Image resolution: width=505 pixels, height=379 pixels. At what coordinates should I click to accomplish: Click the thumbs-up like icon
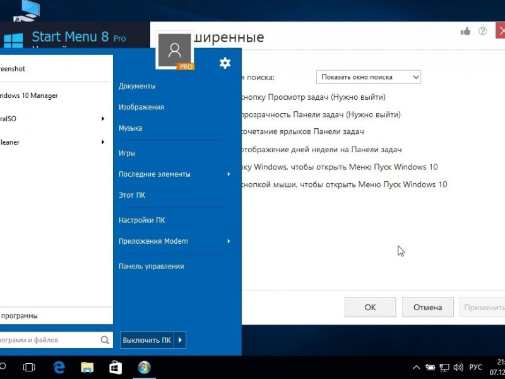tap(465, 31)
